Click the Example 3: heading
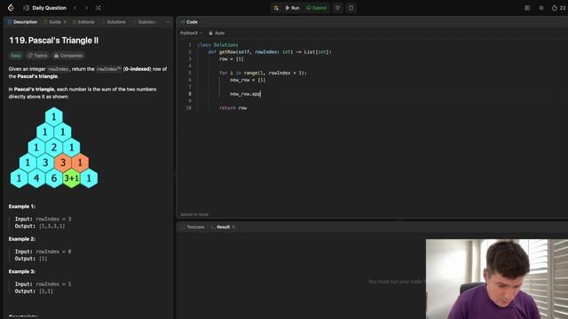The height and width of the screenshot is (319, 568). (22, 272)
